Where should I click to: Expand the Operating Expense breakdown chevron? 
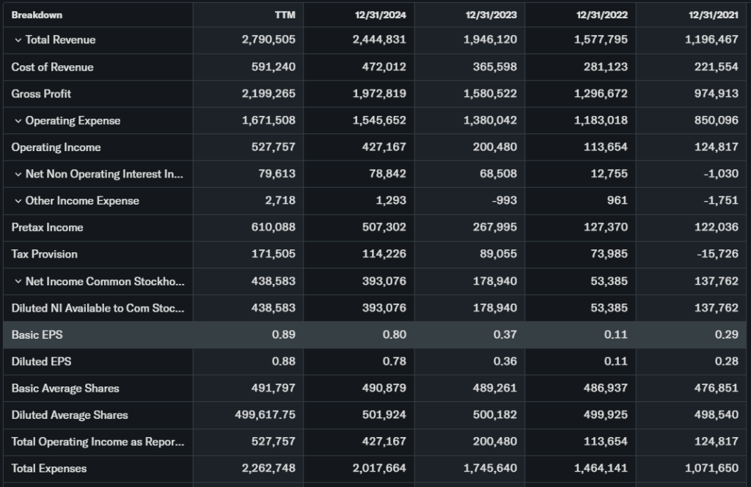point(18,120)
